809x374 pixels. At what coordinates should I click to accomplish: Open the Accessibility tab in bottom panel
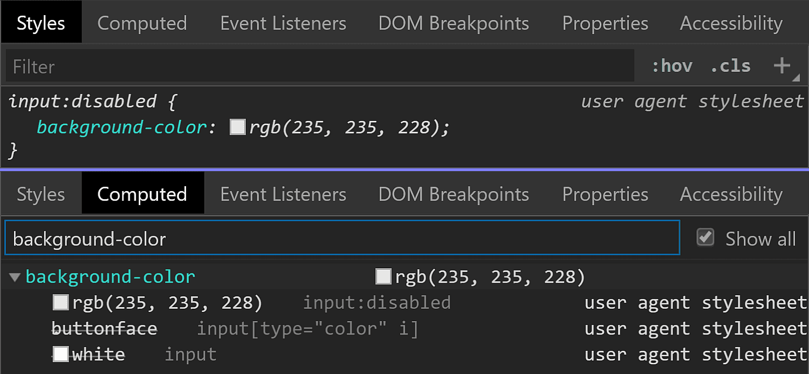731,194
